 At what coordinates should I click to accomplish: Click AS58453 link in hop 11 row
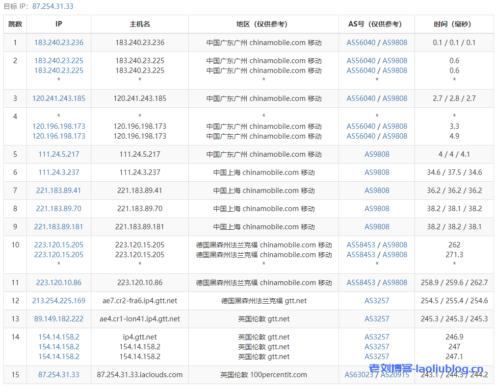point(361,283)
